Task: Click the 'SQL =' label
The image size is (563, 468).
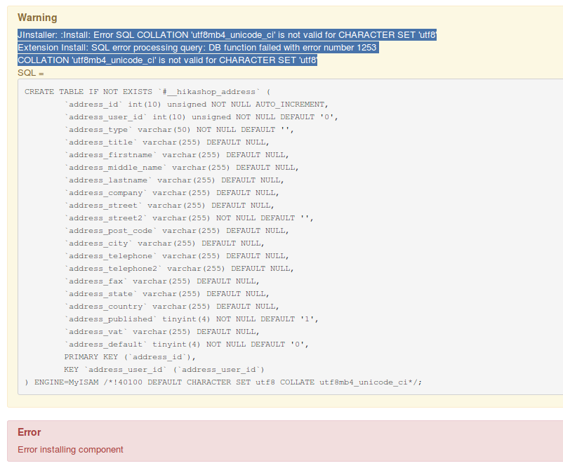Action: 30,73
